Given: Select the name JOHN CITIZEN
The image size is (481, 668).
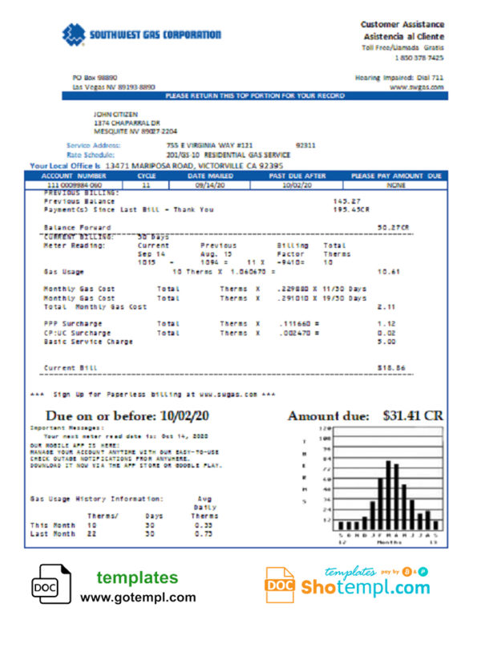Looking at the screenshot, I should [115, 114].
